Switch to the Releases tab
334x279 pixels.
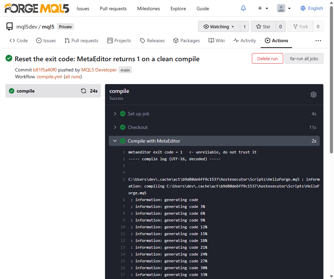pyautogui.click(x=152, y=40)
